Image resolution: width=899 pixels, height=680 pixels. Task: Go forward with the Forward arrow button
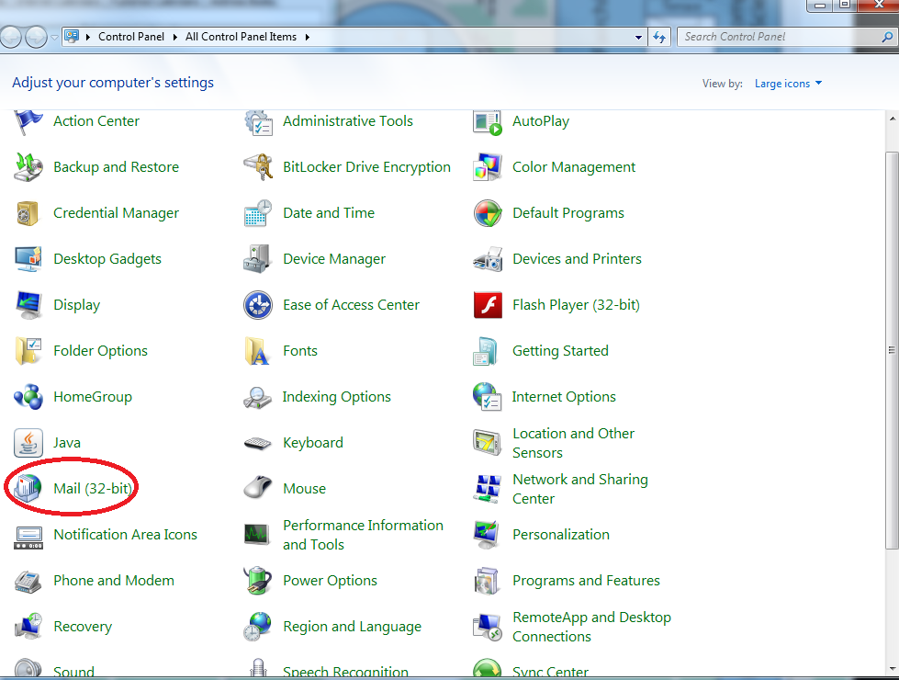click(x=36, y=38)
